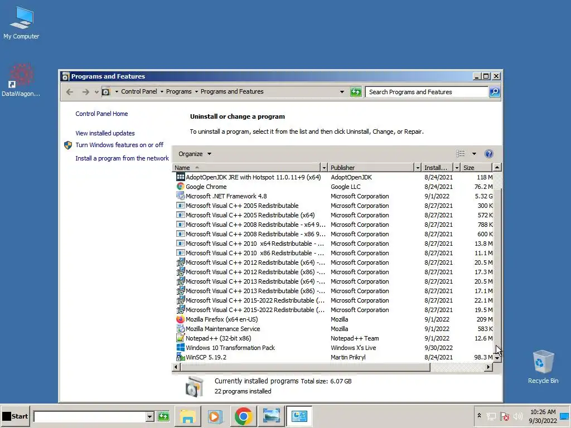Click the taskbar green refresh icon
The image size is (571, 428).
click(x=163, y=416)
